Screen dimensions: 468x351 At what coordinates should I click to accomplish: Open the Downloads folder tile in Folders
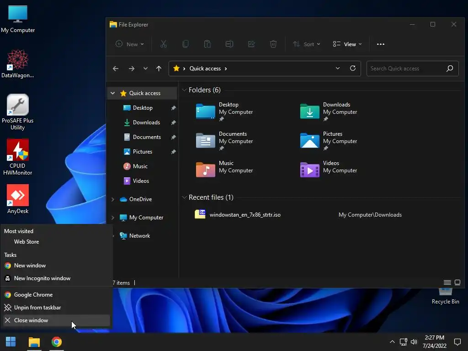[329, 112]
